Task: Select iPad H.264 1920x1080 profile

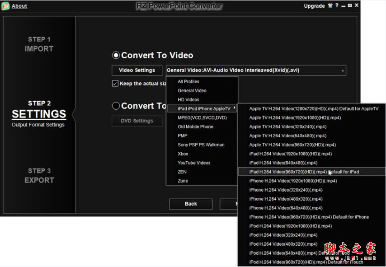Action: (312, 154)
